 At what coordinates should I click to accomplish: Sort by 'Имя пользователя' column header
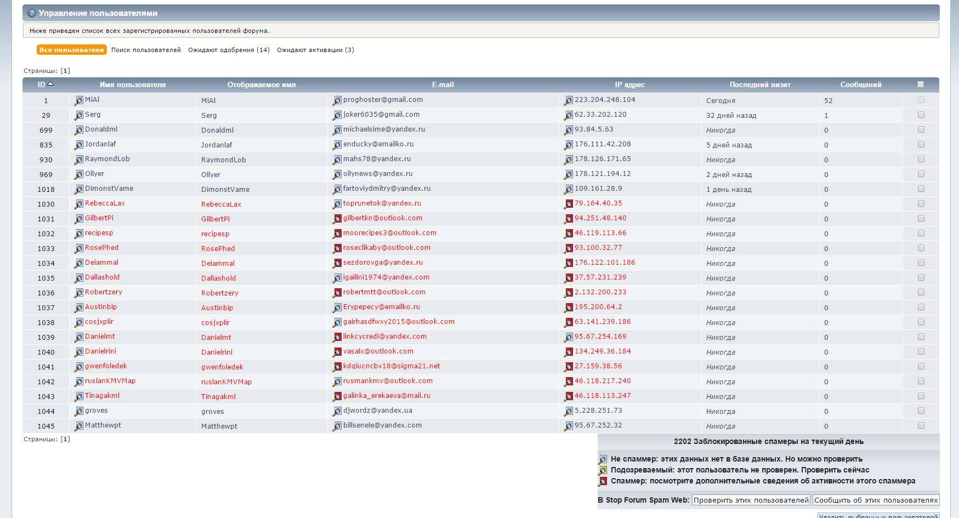point(133,85)
